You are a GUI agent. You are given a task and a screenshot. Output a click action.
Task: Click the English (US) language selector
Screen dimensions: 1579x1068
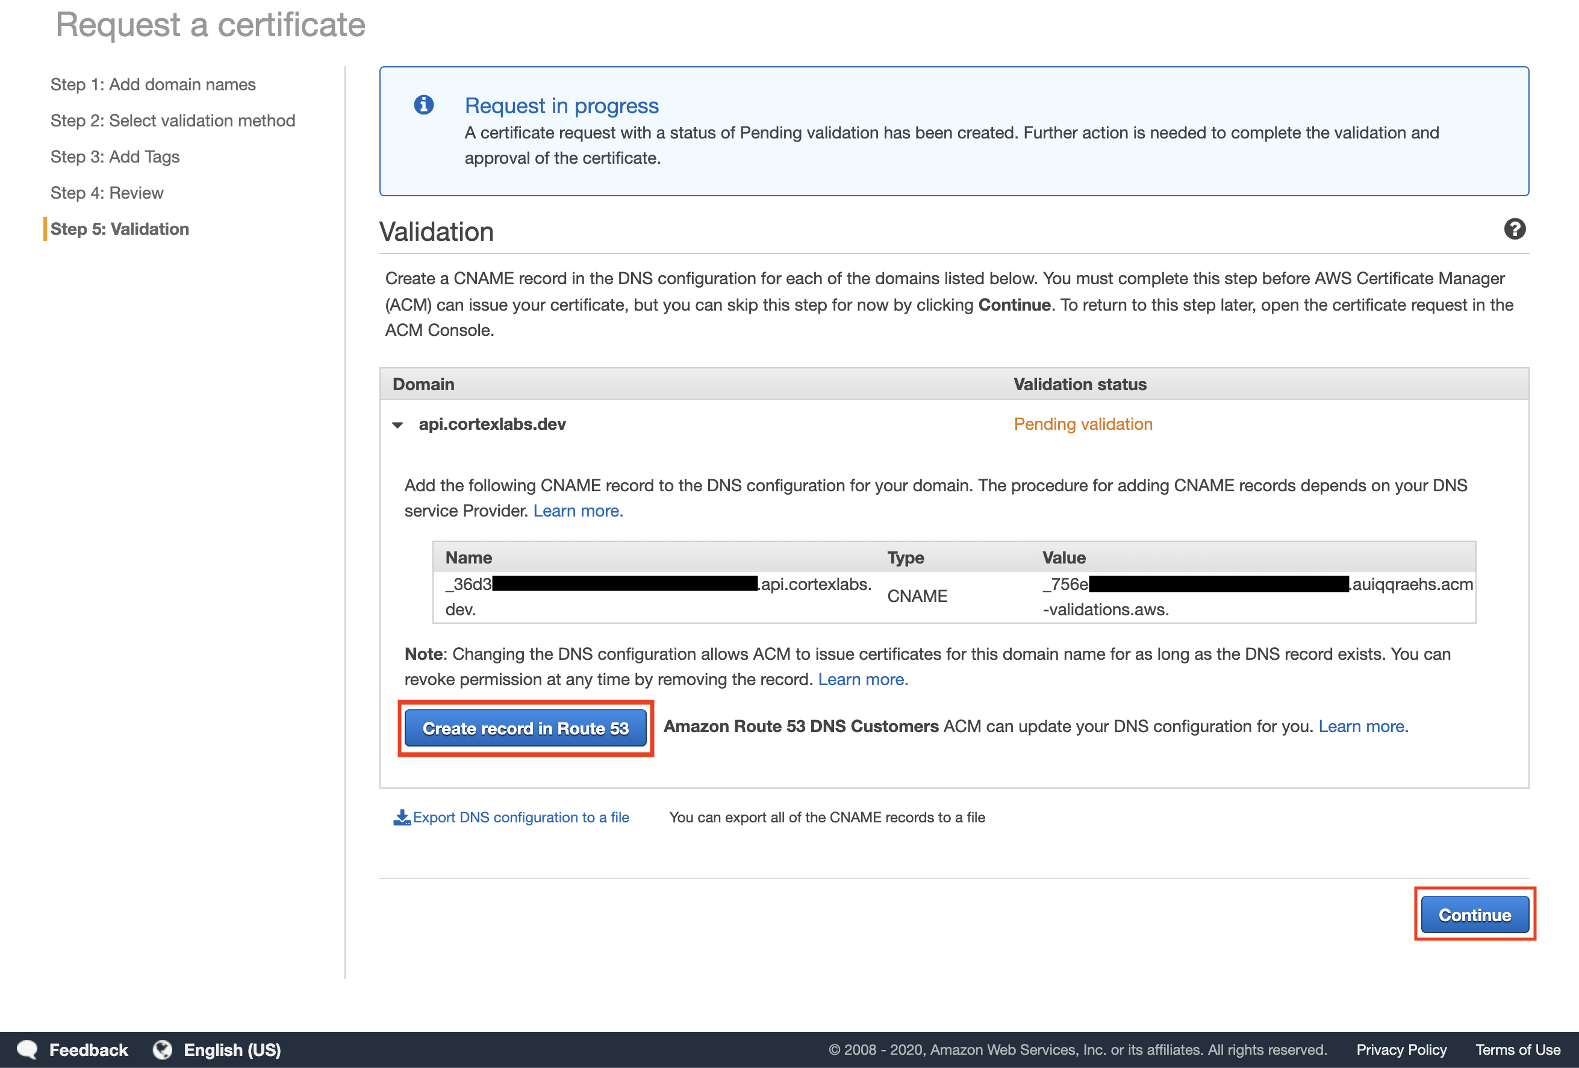[232, 1050]
